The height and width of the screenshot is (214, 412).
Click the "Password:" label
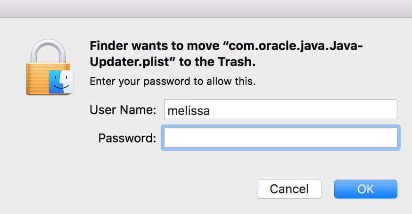click(127, 138)
